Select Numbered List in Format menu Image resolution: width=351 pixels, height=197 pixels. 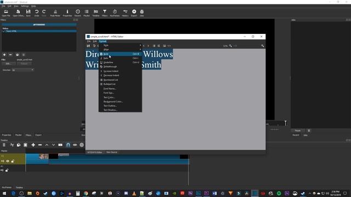[x=120, y=80]
